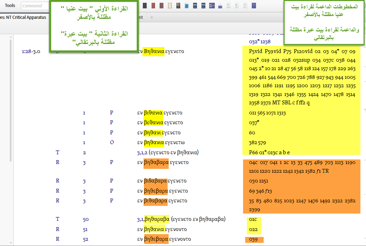
Task: Click the reading εν βιθαβαρα εγενετο
Action: point(162,201)
